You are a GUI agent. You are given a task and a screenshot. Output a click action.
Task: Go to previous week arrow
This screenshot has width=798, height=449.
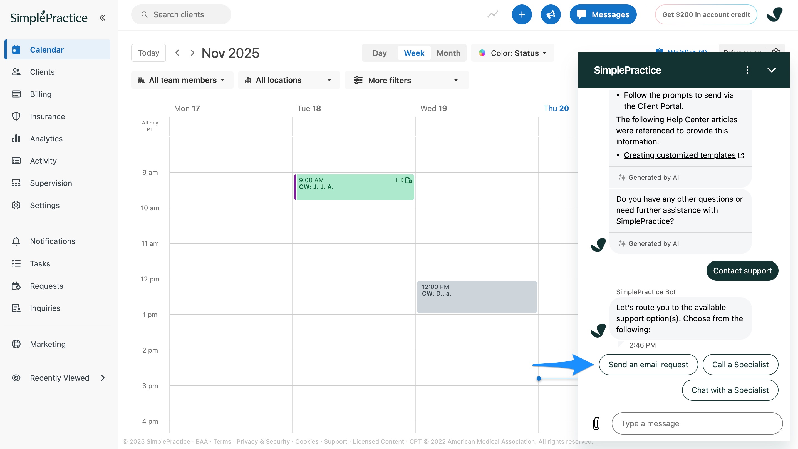pyautogui.click(x=177, y=53)
